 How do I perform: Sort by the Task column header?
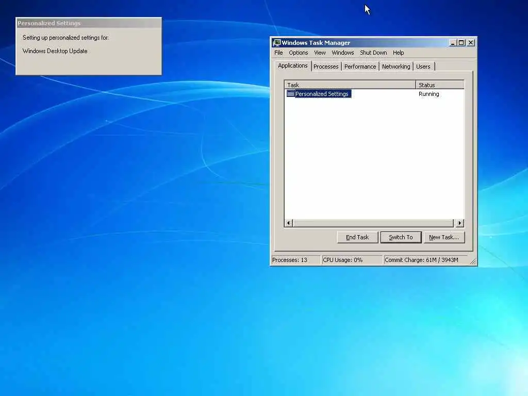tap(350, 85)
